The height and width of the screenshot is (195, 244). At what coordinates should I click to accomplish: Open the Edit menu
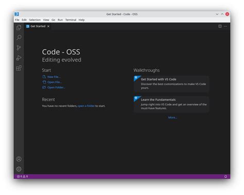click(24, 20)
